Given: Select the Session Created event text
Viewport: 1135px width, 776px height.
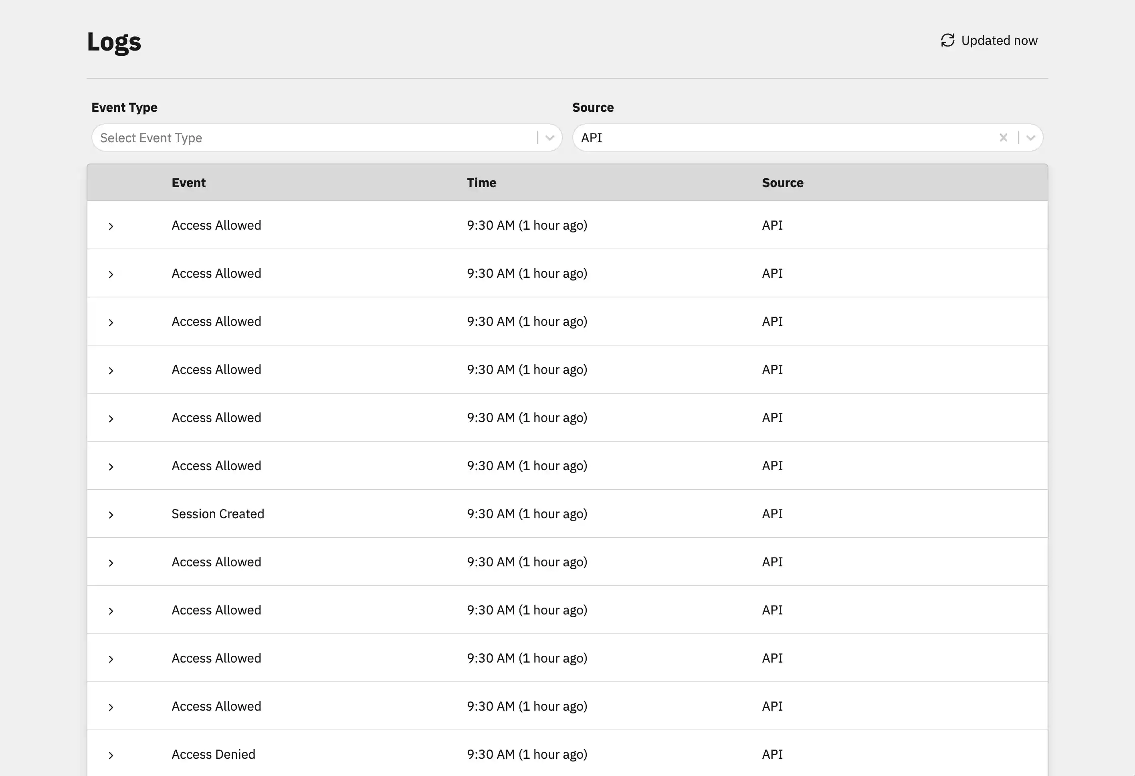Looking at the screenshot, I should 218,514.
